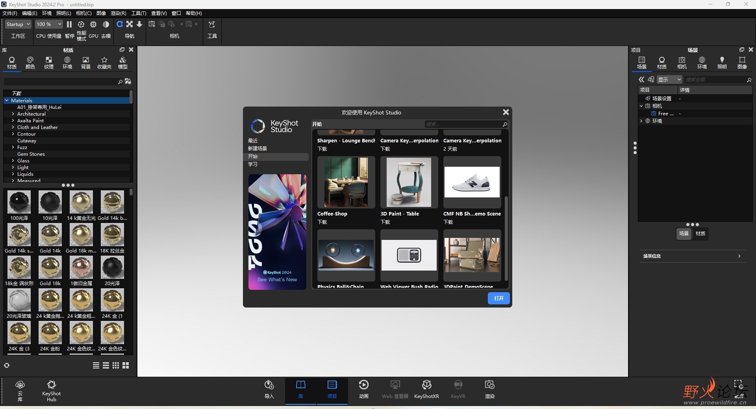Open the CPU usage 100% dropdown
Screen dimensions: 756x409
coord(49,24)
